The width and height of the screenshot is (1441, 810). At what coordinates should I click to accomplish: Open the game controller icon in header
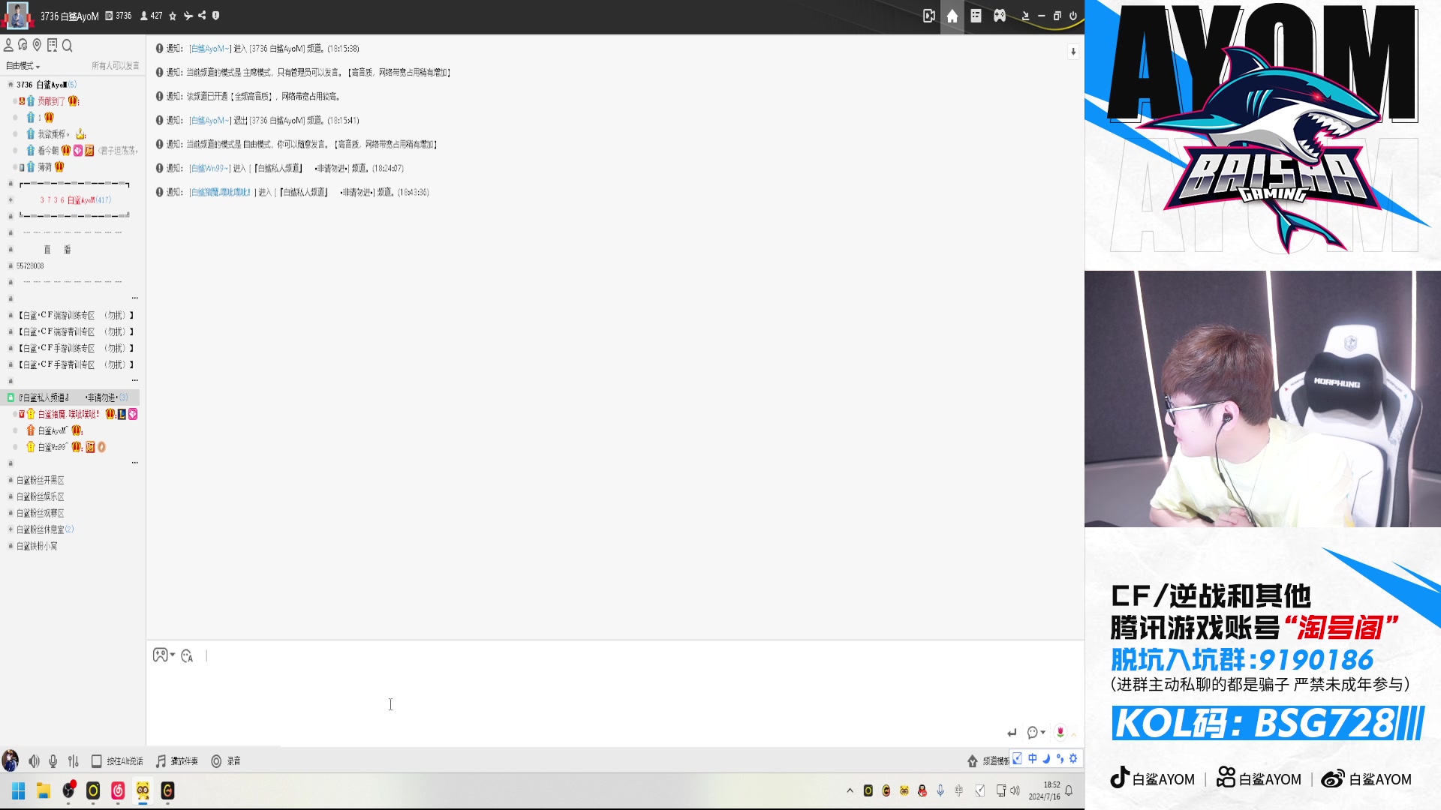coord(1000,16)
